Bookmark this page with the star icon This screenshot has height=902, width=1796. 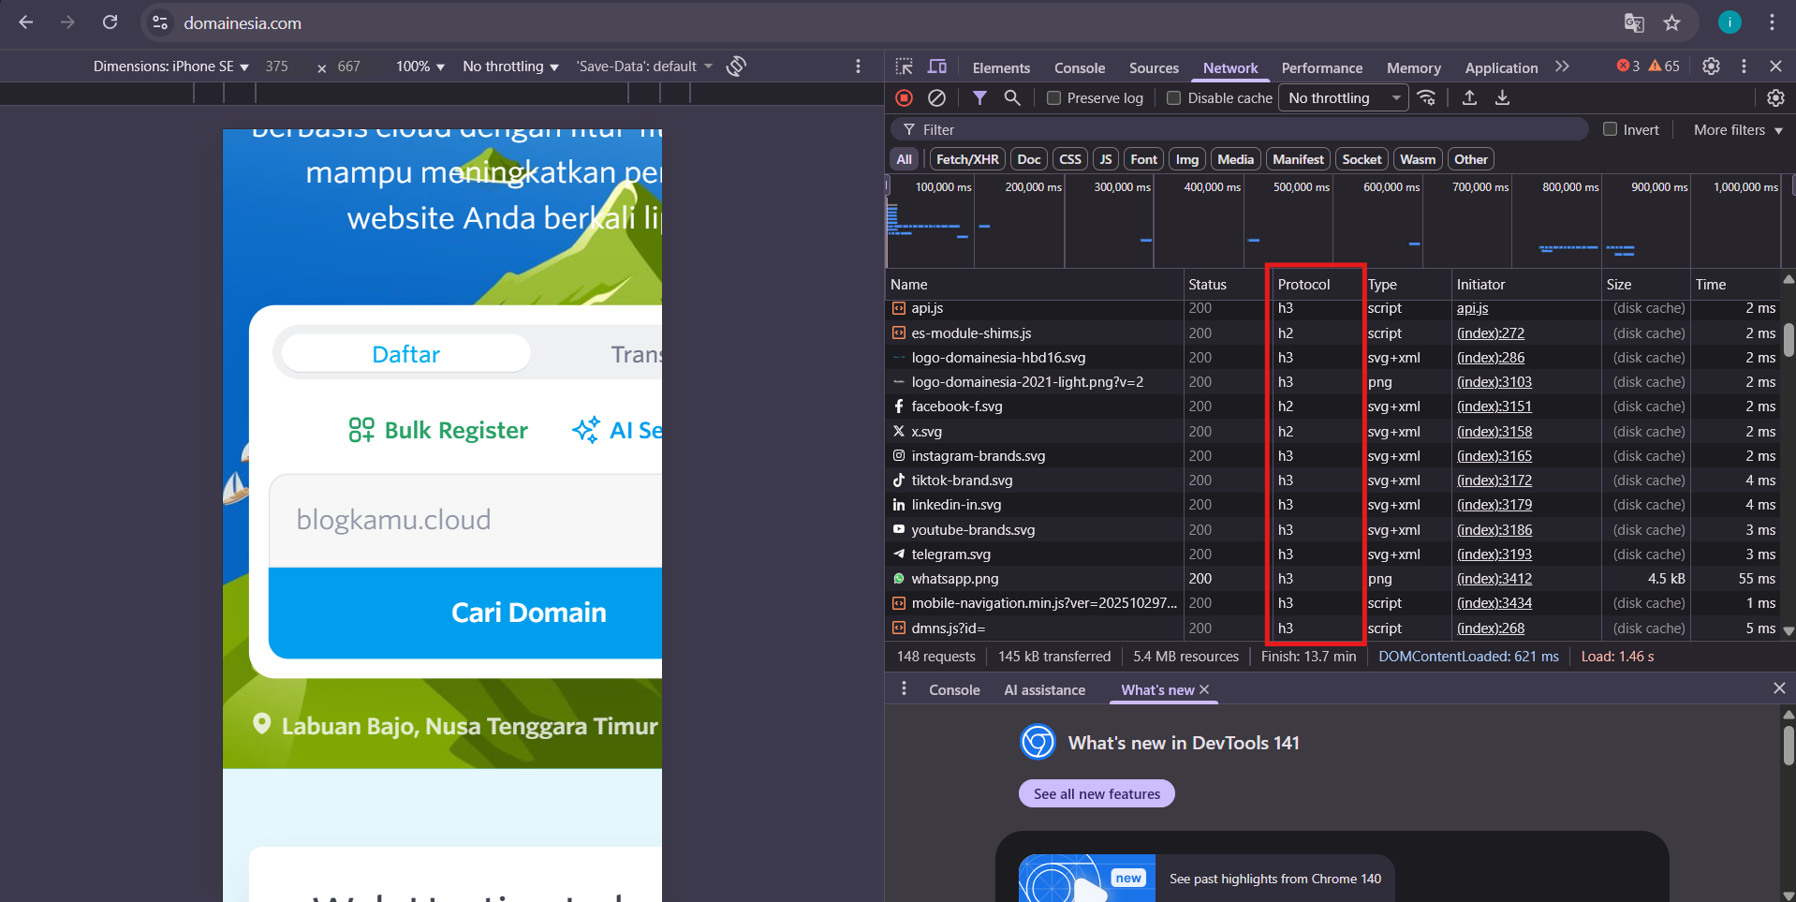1672,22
